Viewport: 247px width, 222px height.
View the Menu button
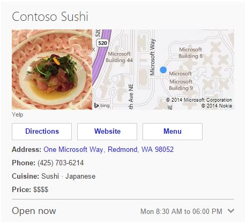pyautogui.click(x=173, y=132)
